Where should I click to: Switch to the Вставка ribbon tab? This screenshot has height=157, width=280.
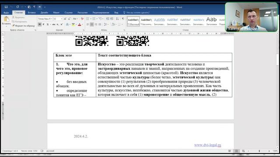31,13
